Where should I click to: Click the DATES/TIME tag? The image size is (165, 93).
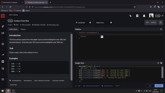tap(13, 85)
